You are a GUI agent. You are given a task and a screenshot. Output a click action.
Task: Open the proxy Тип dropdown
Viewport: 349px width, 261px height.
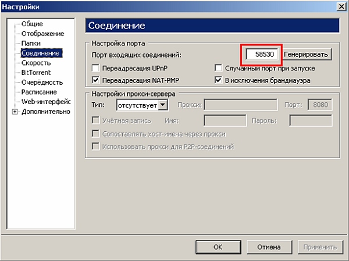click(163, 105)
